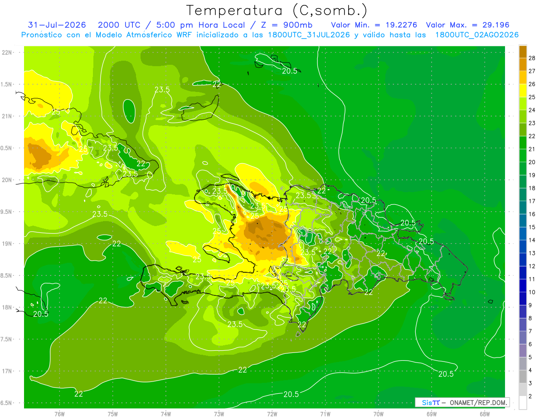Click legend value 28 on the color scale
The image size is (544, 420).
(x=532, y=58)
